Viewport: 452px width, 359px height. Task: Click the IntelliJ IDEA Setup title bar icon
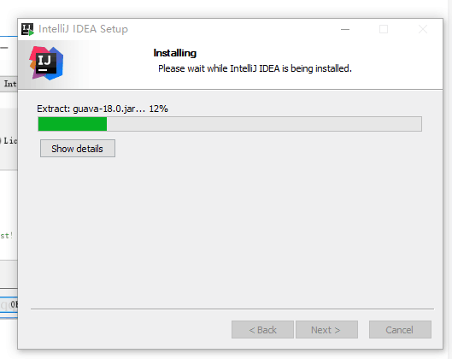coord(27,29)
